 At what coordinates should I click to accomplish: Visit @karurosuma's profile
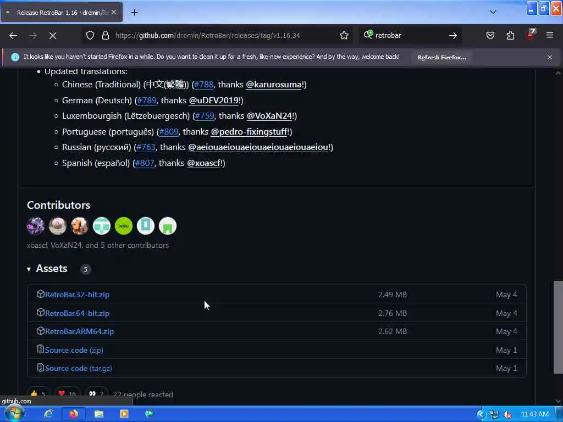pyautogui.click(x=274, y=85)
